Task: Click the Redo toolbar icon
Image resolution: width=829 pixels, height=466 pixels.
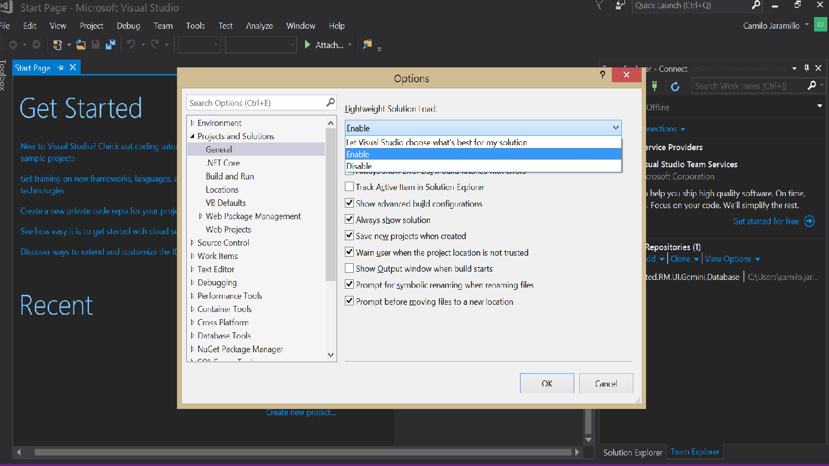Action: pos(155,45)
